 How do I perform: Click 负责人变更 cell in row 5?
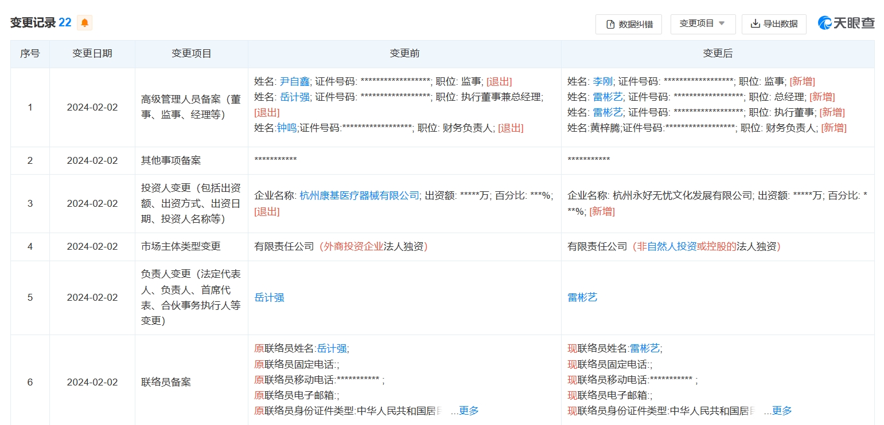click(x=192, y=297)
